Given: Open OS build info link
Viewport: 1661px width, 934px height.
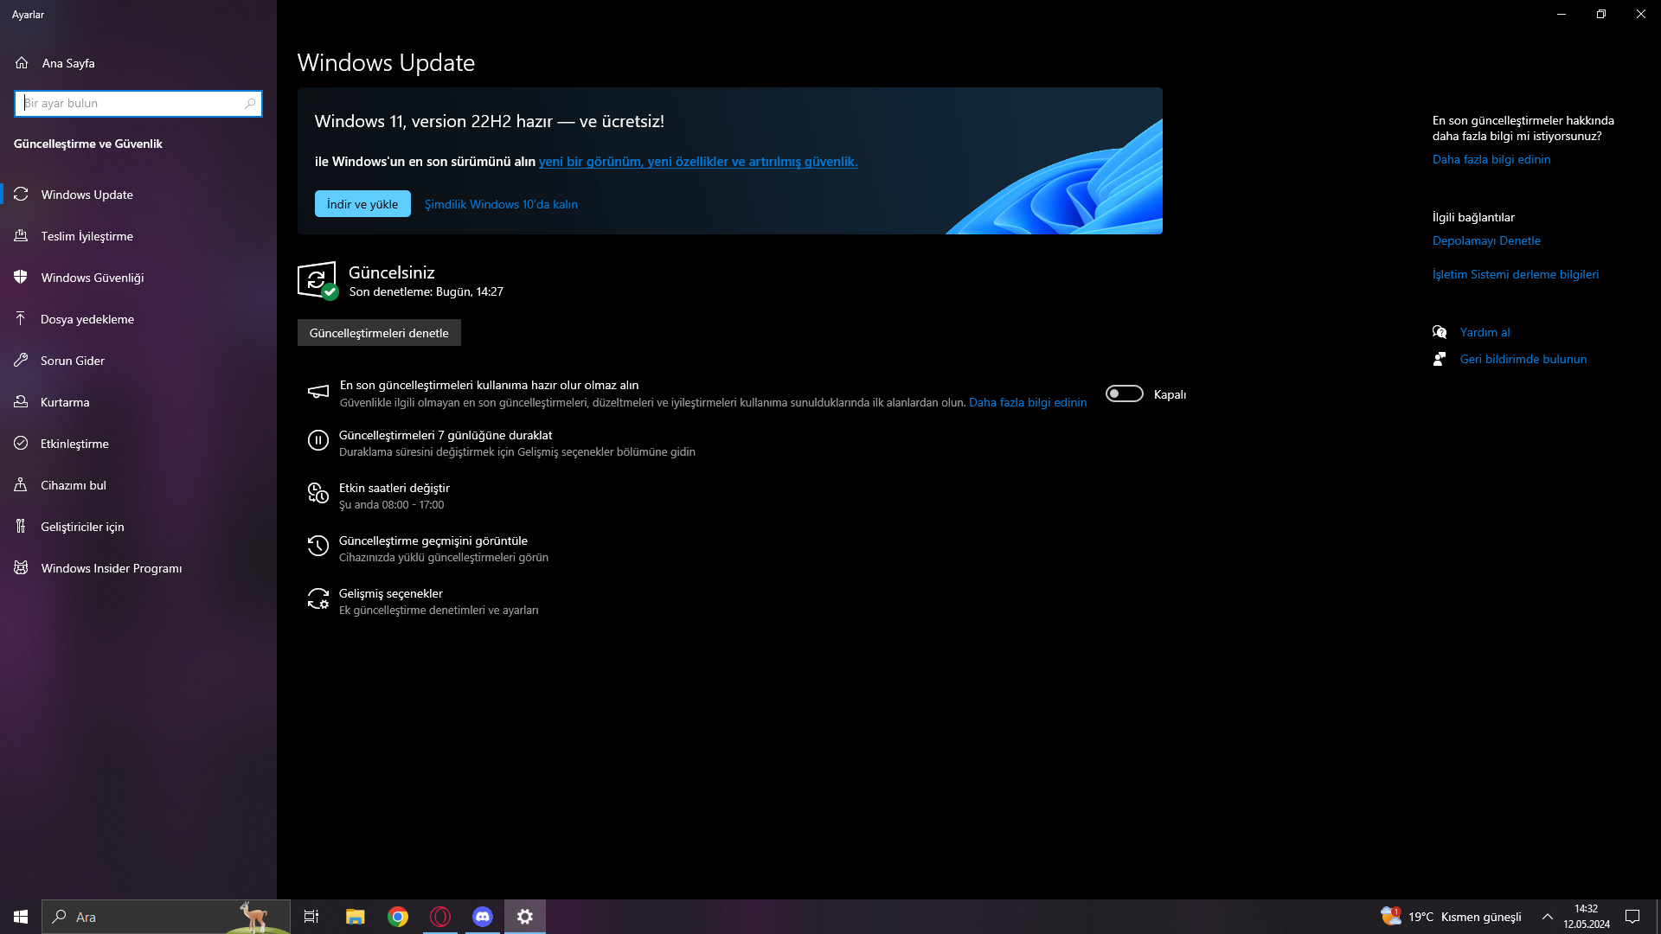Looking at the screenshot, I should (1515, 274).
